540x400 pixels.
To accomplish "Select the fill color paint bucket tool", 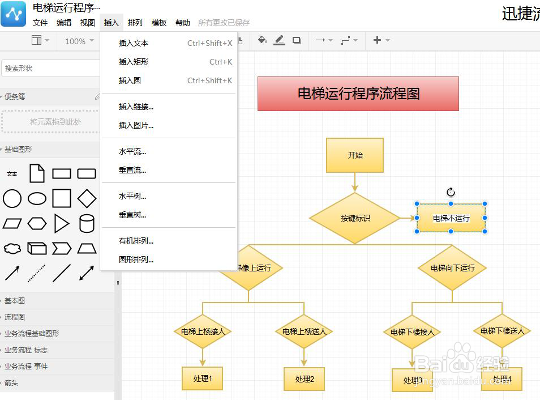I will pos(262,40).
